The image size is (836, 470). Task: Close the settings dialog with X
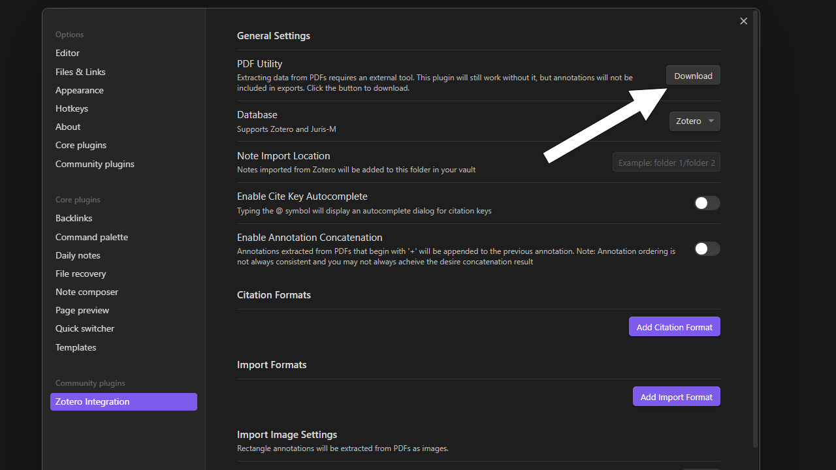pyautogui.click(x=743, y=22)
